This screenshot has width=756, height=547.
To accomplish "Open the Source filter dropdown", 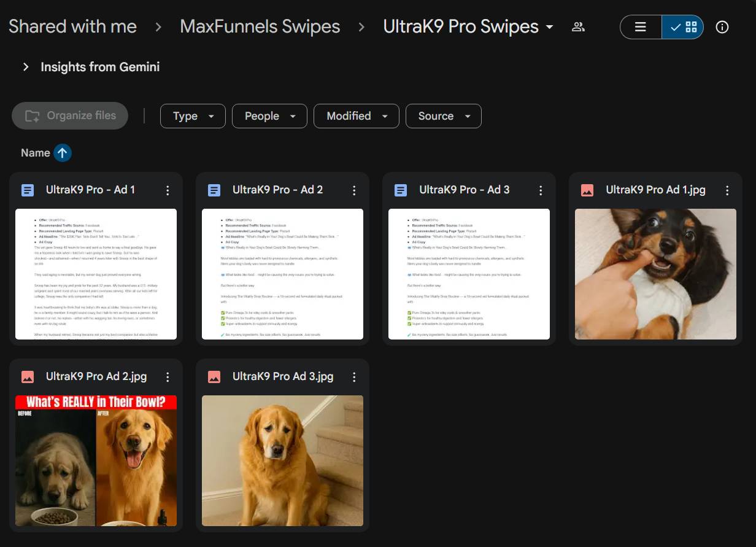I will (x=443, y=116).
